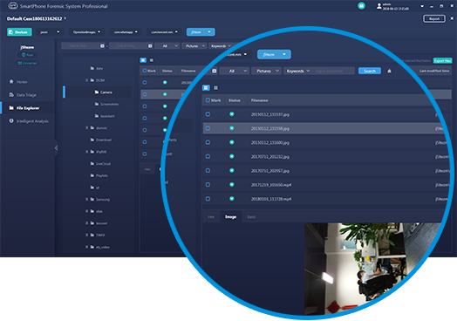Screen dimensions: 457x321
Task: Collapse the DCIM folder expander
Action: coord(86,80)
